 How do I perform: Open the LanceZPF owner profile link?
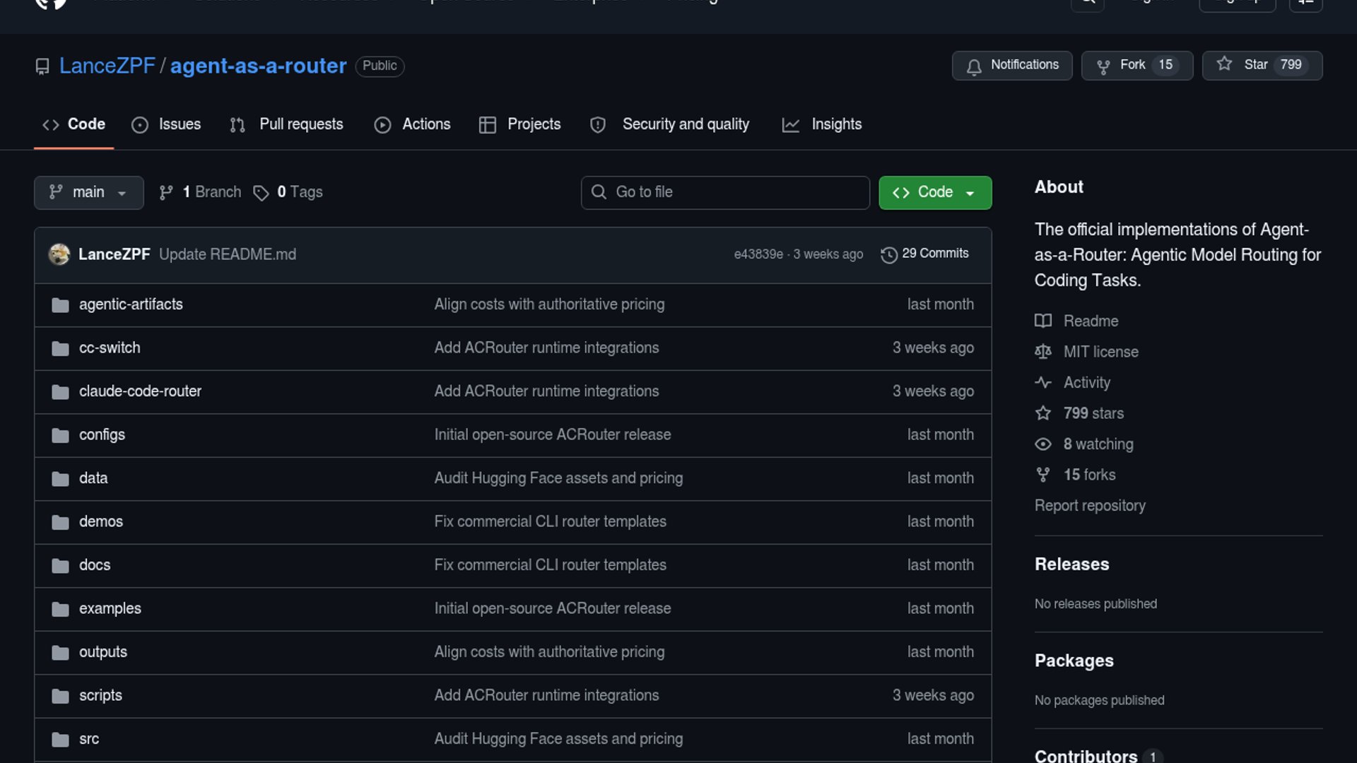(107, 66)
